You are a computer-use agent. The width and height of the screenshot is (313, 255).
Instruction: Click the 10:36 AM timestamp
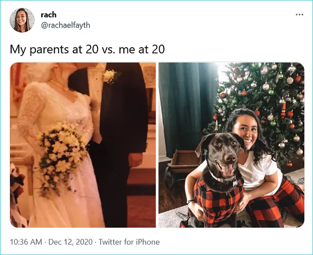point(26,242)
